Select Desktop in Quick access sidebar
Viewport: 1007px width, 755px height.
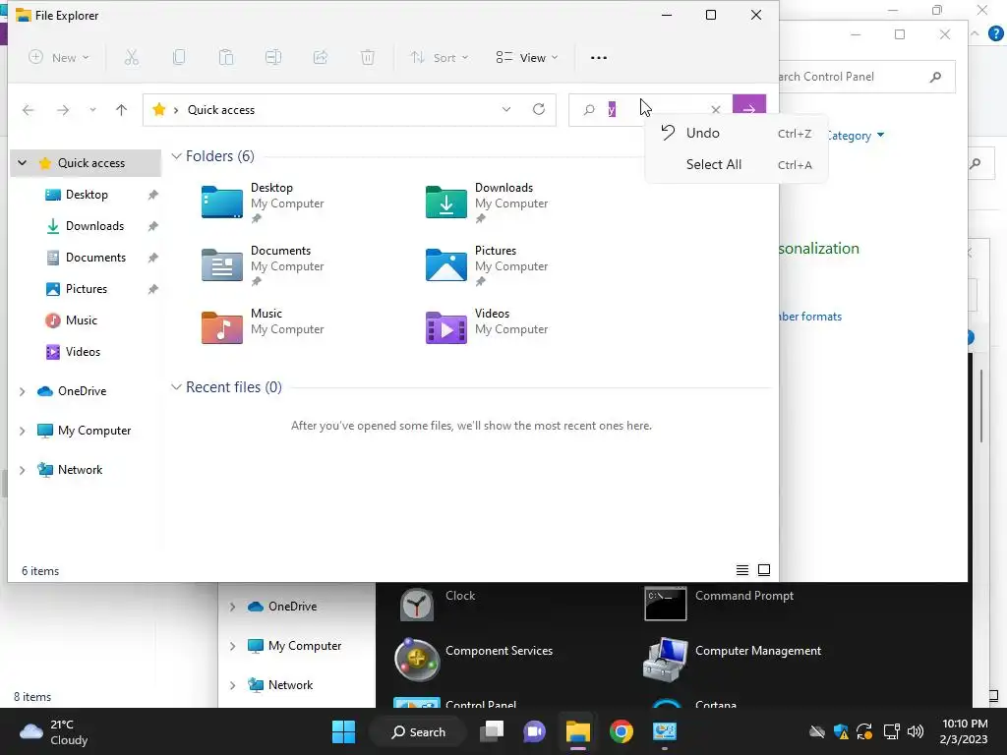87,195
